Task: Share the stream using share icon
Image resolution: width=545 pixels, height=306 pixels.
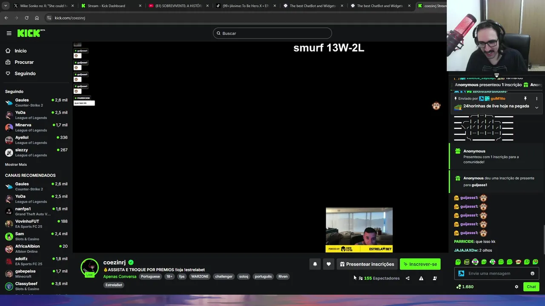Action: coord(407,278)
